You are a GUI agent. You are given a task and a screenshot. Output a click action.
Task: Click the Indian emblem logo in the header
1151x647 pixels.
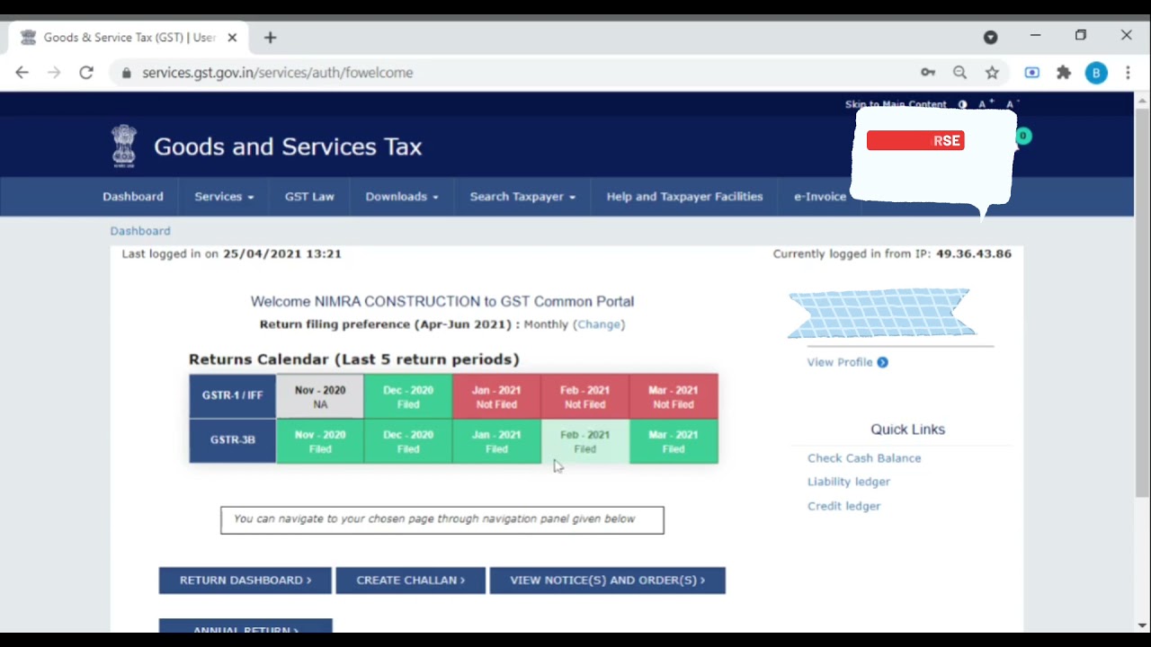point(124,146)
